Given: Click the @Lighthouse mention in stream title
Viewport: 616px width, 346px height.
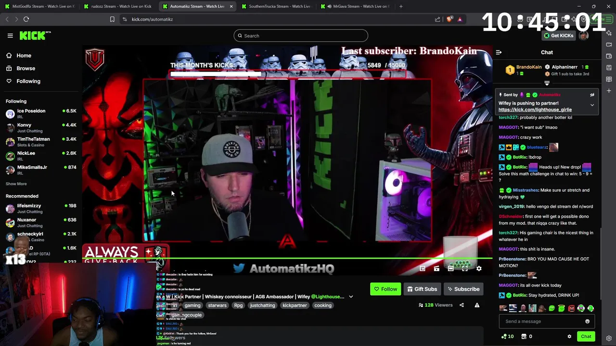Looking at the screenshot, I should pyautogui.click(x=328, y=297).
